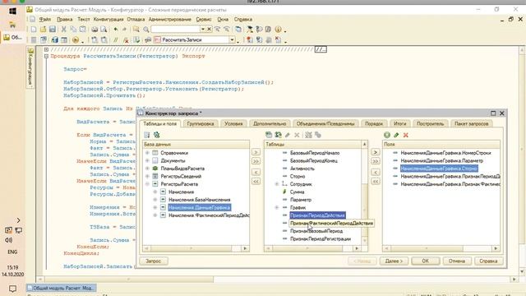This screenshot has height=296, width=526.
Task: Click the Далее > button
Action: (394, 261)
